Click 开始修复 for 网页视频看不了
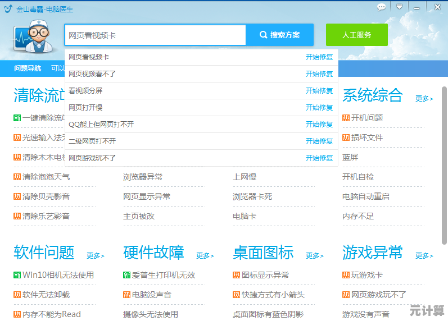This screenshot has height=321, width=448. pos(319,74)
